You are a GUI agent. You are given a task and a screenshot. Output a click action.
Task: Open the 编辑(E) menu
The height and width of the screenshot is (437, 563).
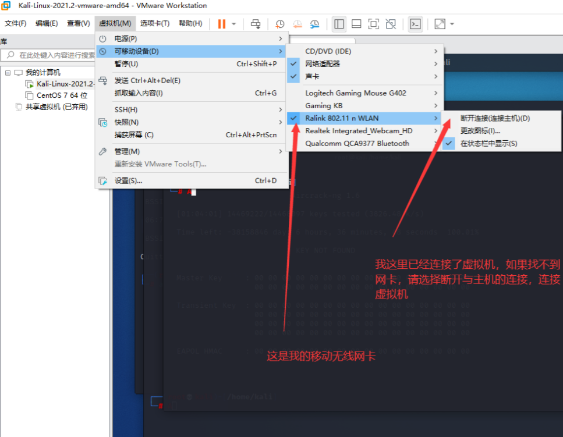tap(47, 23)
